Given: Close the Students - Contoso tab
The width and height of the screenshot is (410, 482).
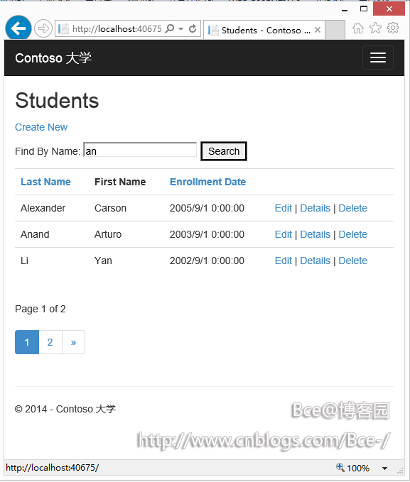Looking at the screenshot, I should tap(318, 30).
